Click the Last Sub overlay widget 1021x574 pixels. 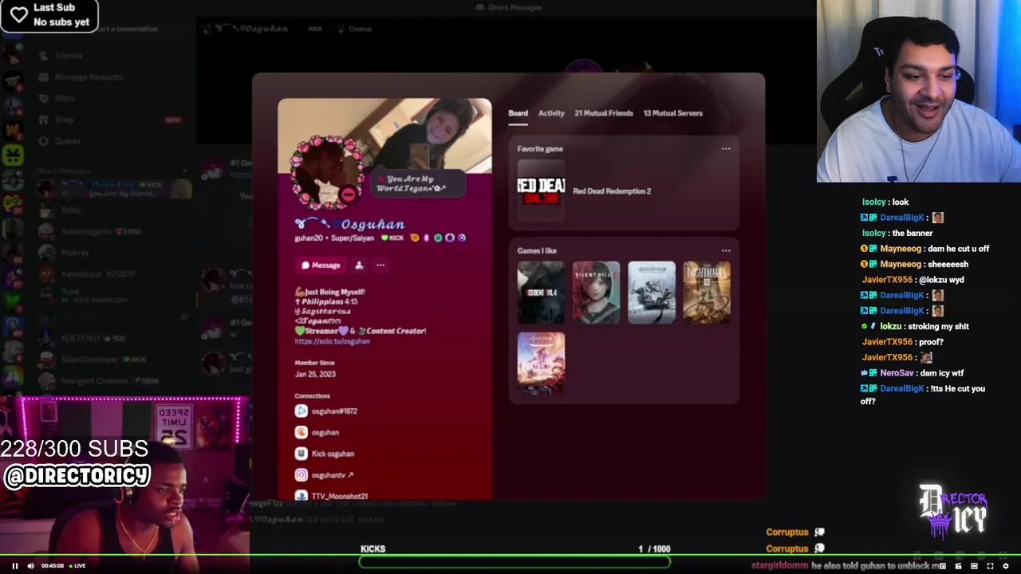tap(49, 15)
